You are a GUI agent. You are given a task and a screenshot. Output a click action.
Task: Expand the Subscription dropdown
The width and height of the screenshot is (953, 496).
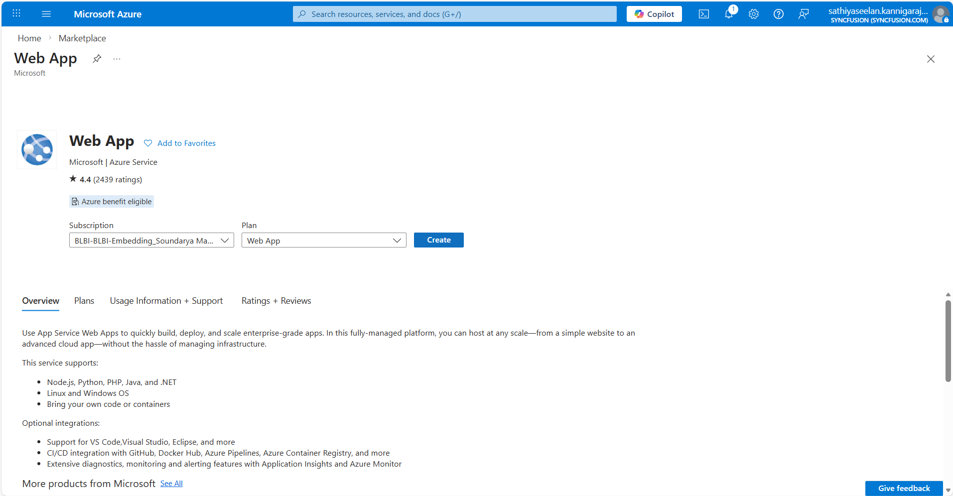151,240
